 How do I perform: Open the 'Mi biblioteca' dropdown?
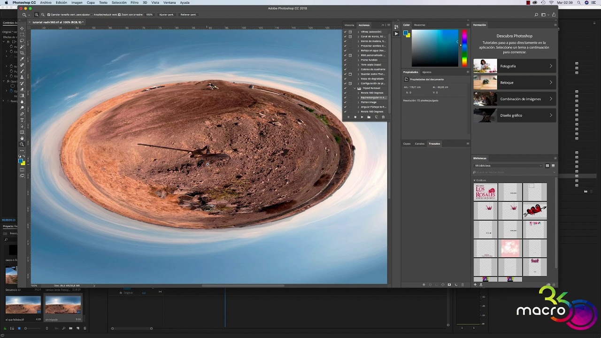[x=508, y=166]
